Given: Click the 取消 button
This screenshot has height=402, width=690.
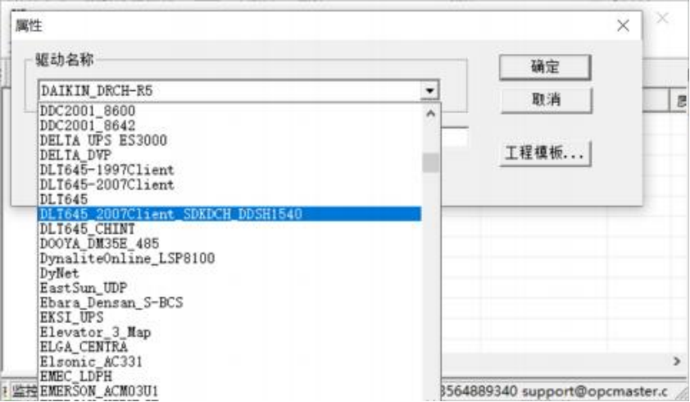Looking at the screenshot, I should 546,100.
